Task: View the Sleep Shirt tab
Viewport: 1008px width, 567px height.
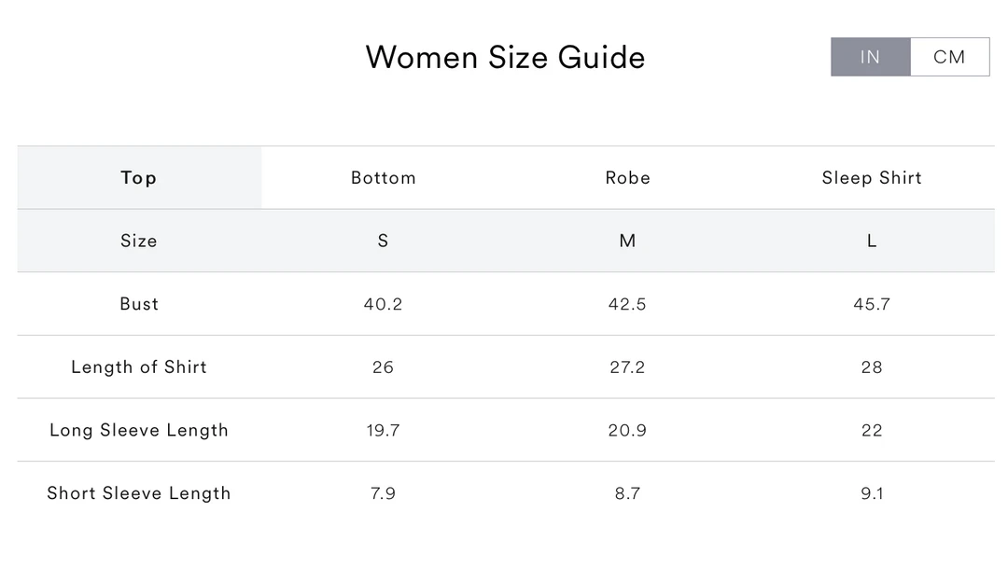Action: 872,178
